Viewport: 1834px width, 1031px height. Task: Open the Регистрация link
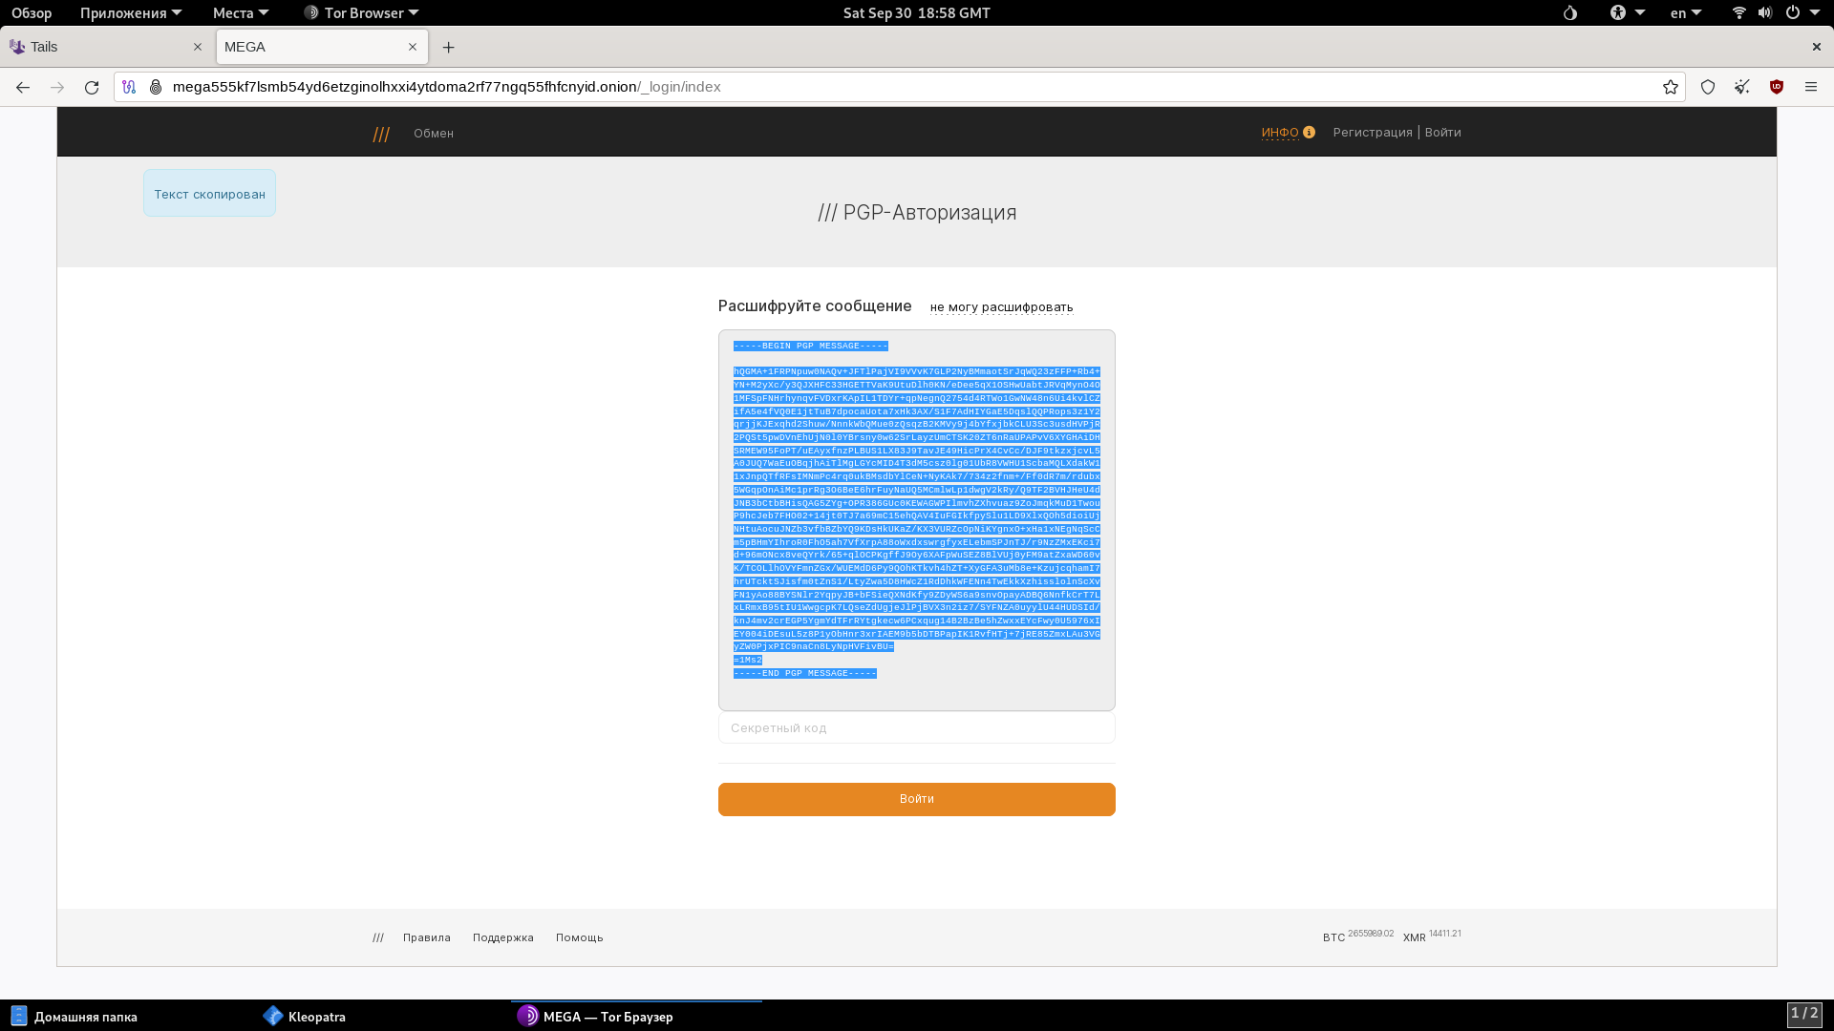1372,133
